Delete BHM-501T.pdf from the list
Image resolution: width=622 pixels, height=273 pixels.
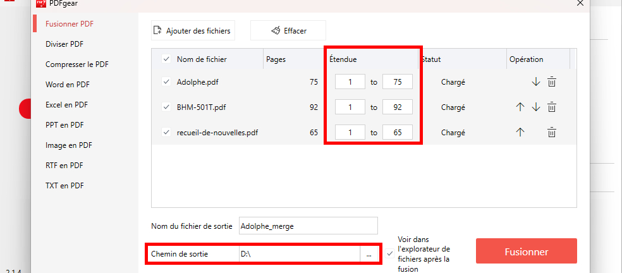click(x=552, y=107)
